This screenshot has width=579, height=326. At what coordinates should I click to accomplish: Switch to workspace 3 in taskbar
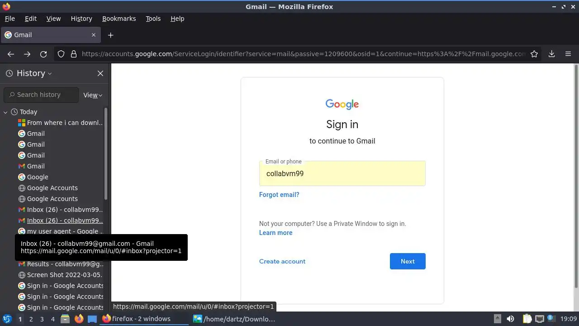pyautogui.click(x=42, y=319)
